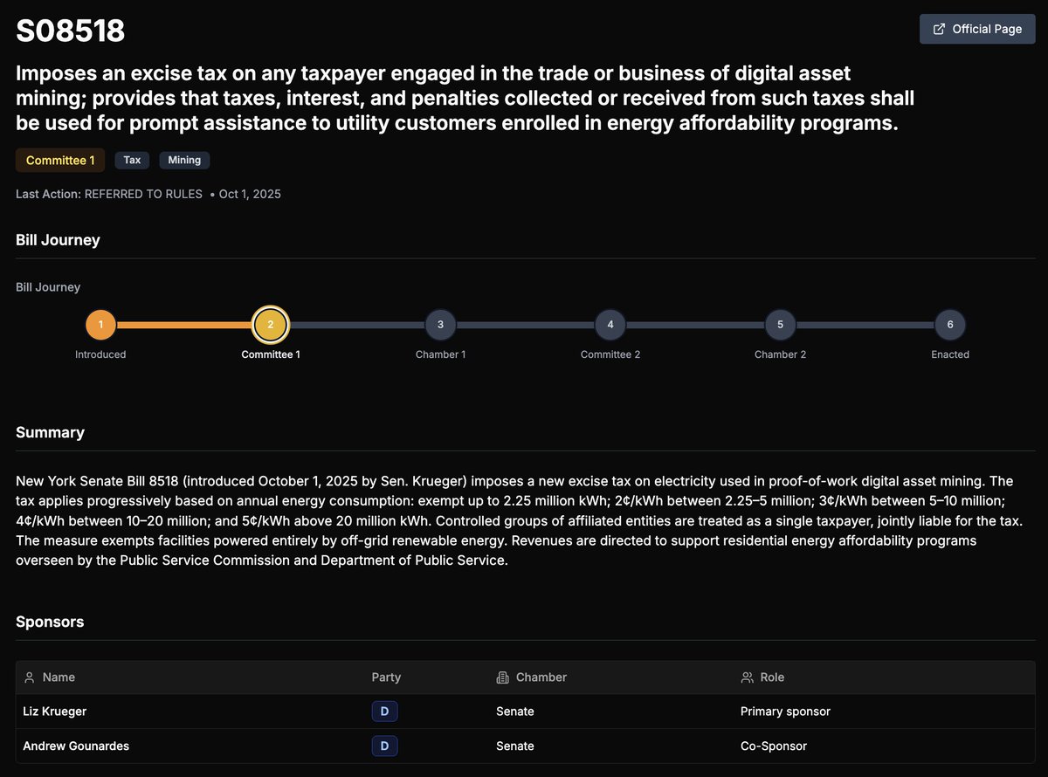Click step 4 Committee 2 marker
The width and height of the screenshot is (1048, 777).
(x=610, y=325)
